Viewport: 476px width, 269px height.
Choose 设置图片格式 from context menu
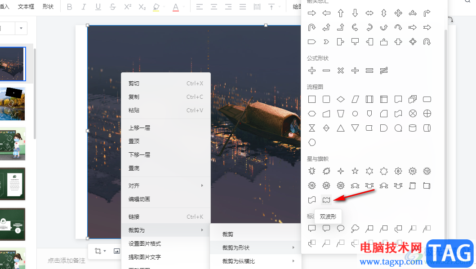coord(165,243)
